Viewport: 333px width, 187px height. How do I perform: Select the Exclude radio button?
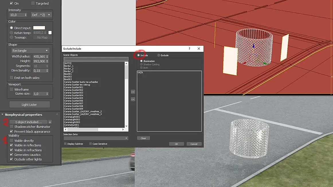tap(159, 55)
